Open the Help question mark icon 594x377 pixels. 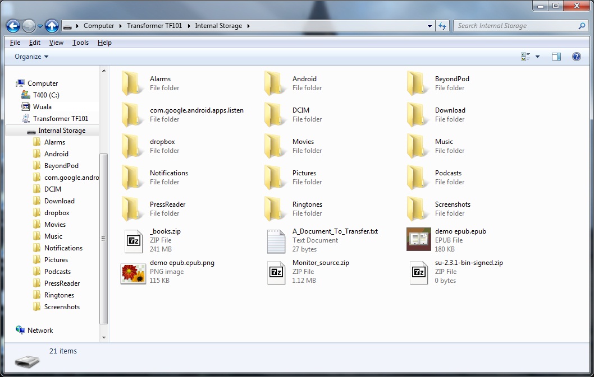coord(576,57)
